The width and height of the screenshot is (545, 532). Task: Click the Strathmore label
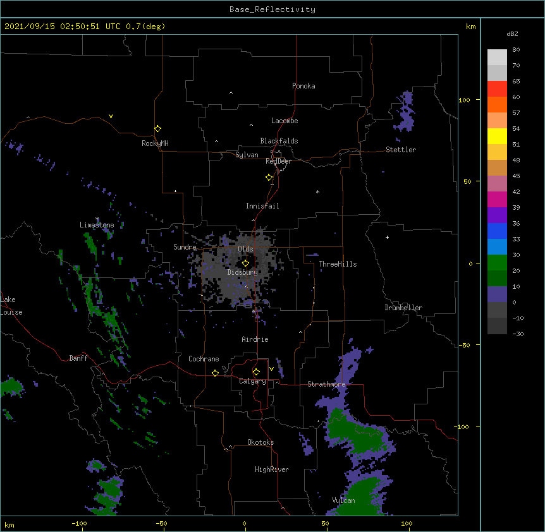[x=326, y=384]
